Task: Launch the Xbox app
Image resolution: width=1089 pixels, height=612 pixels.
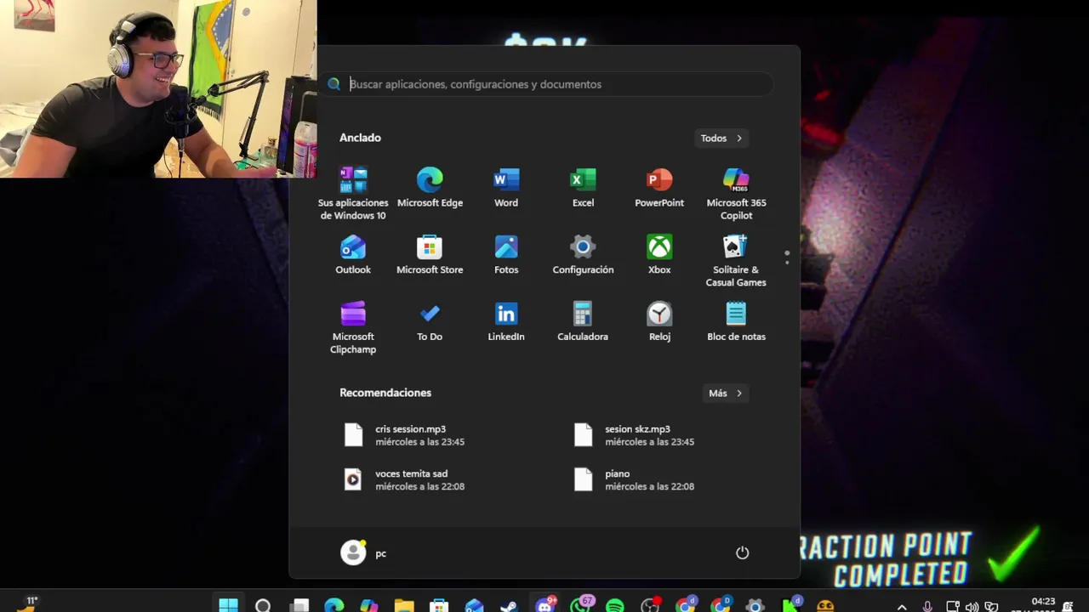Action: 659,255
